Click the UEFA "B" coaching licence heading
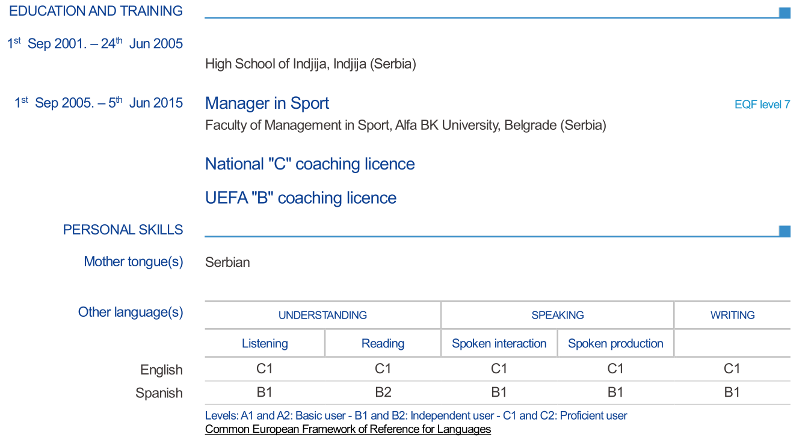811x440 pixels. [301, 198]
